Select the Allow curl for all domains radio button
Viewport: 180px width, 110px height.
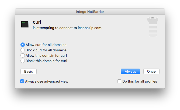pos(23,45)
